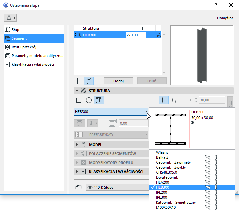Click the profile dimension field 30,00
Screen dimensions: 239x210
(212, 100)
